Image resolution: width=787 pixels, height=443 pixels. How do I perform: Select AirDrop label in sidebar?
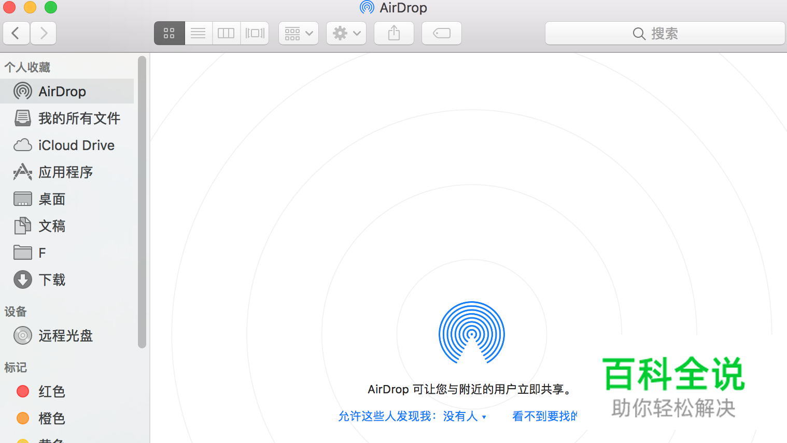click(62, 92)
